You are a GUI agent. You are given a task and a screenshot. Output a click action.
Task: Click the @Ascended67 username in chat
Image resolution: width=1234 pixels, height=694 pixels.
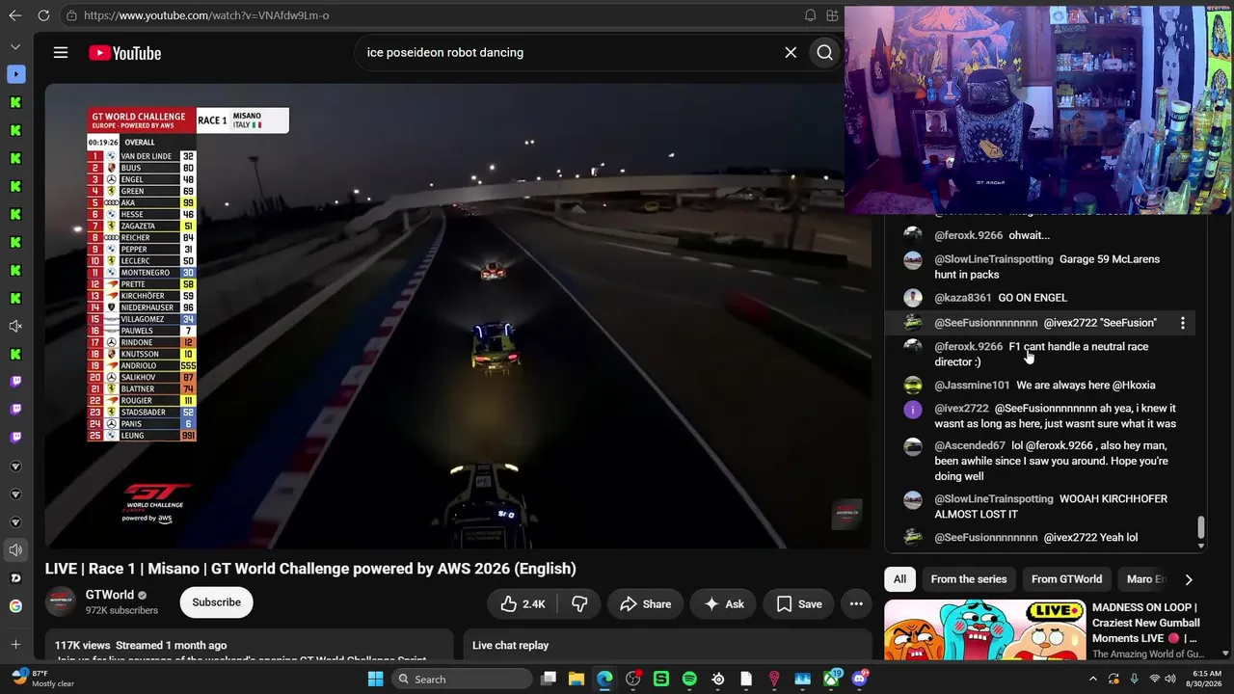pos(970,446)
